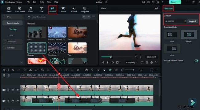
Task: Switch to the Audio tab
Action: coord(30,10)
